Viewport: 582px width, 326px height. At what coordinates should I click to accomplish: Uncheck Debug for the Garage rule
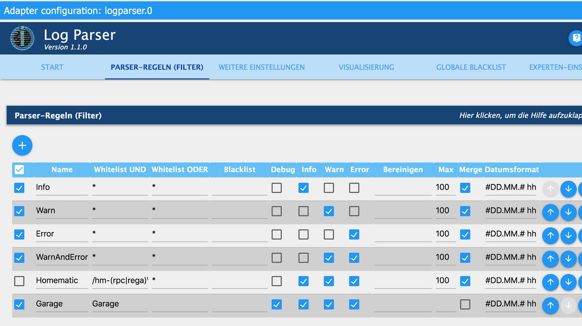pos(276,304)
